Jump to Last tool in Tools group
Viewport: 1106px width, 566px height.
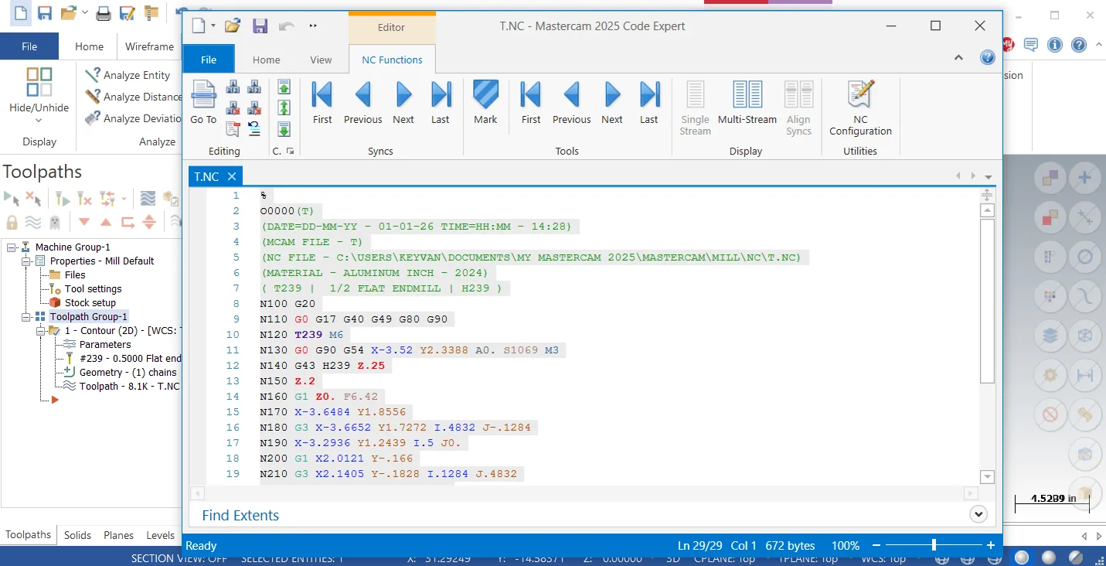pyautogui.click(x=649, y=102)
